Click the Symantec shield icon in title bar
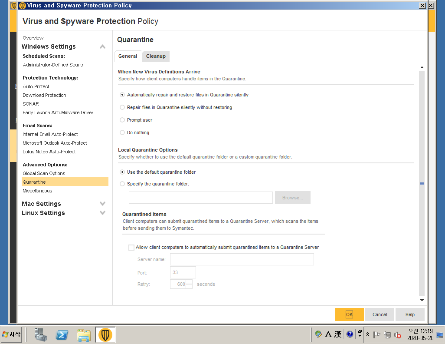445x344 pixels. [x=23, y=5]
